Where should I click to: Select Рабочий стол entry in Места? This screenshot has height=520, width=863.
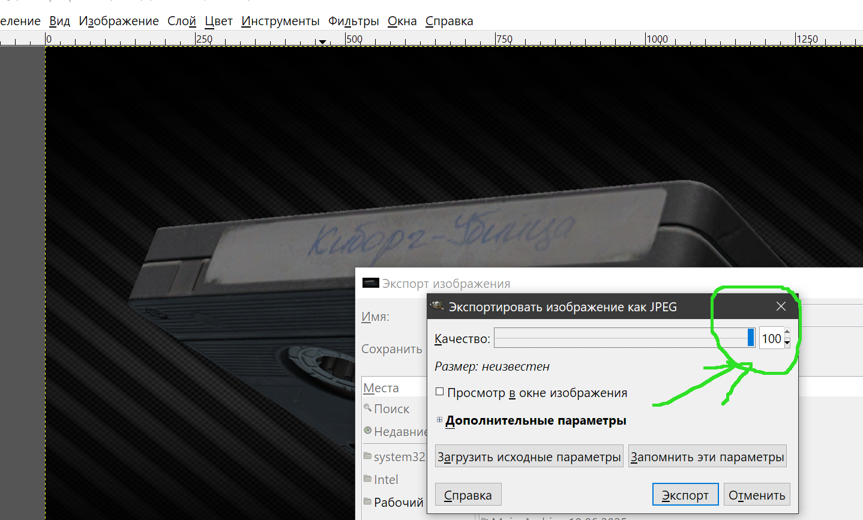[x=395, y=502]
